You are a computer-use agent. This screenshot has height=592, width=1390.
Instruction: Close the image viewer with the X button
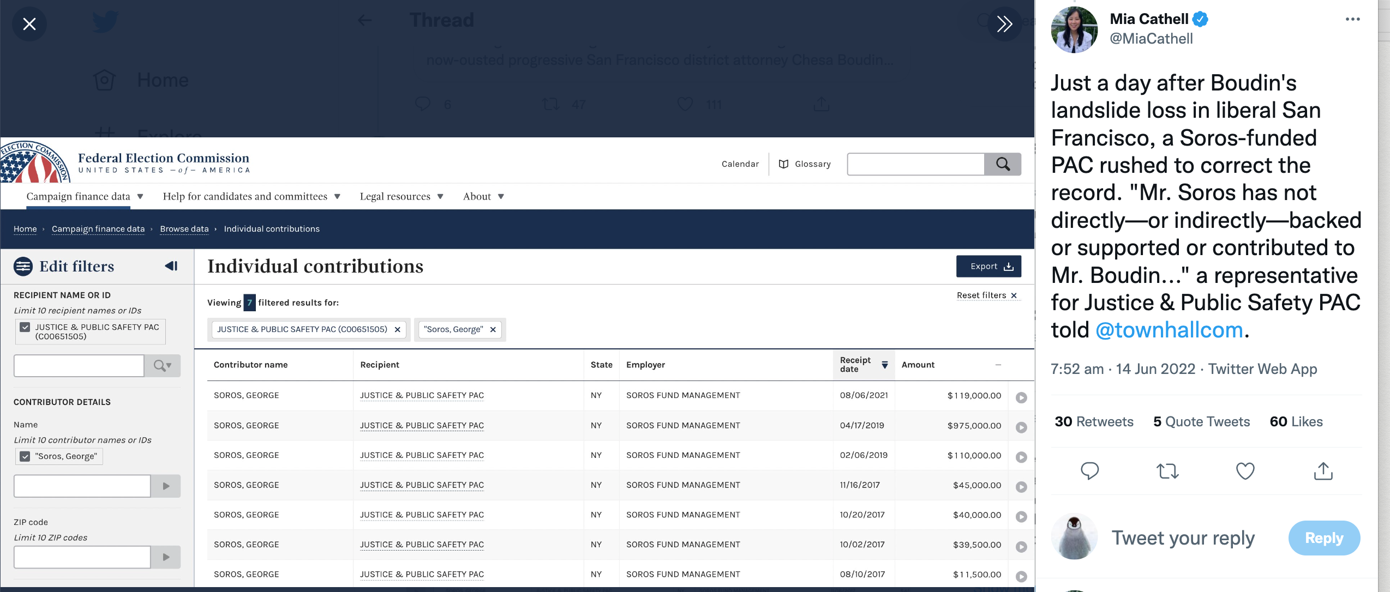tap(29, 24)
